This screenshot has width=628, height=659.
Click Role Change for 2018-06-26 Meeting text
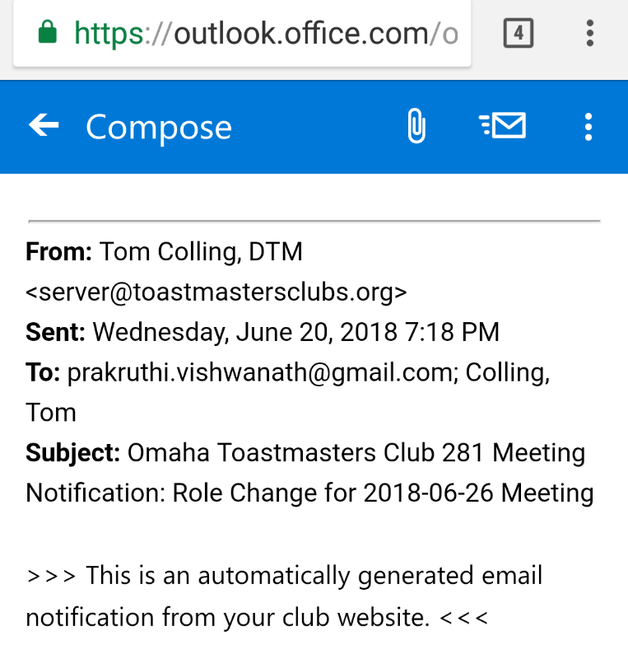pos(383,493)
